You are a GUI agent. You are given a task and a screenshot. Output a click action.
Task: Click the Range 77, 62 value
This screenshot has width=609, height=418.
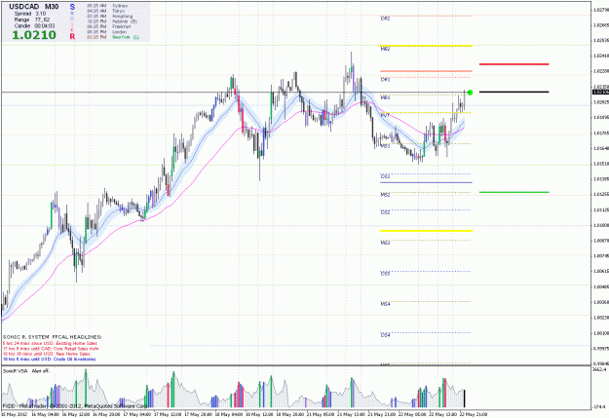32,19
